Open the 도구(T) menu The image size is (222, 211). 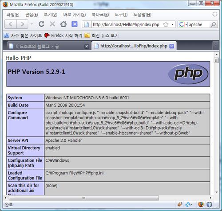tap(121, 15)
